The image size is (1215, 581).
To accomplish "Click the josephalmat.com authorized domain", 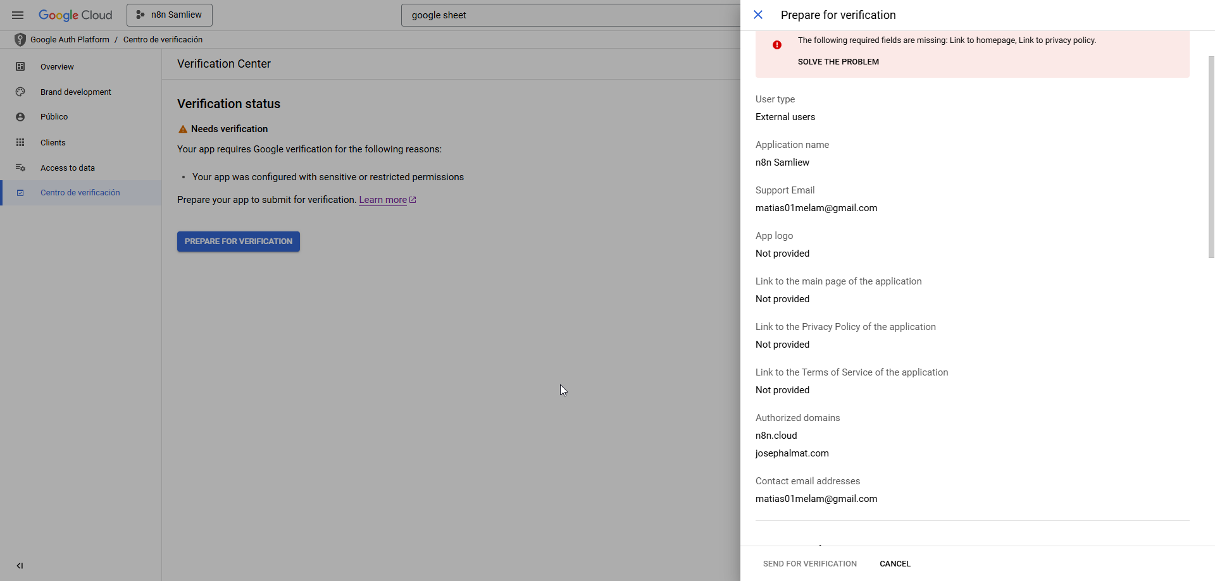I will 792,453.
